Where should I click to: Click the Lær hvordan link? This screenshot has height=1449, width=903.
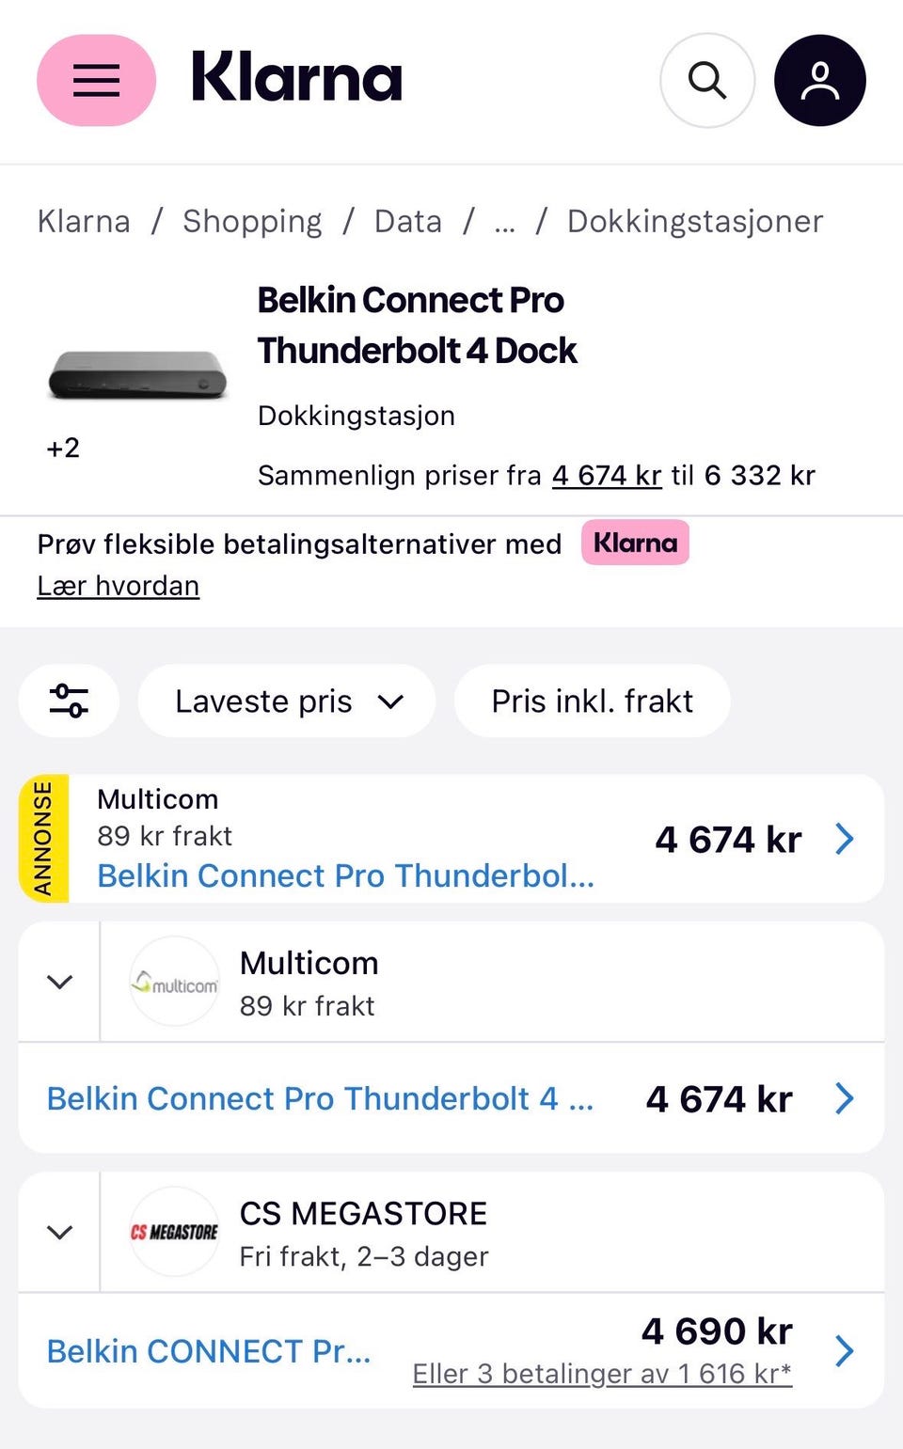pyautogui.click(x=119, y=586)
